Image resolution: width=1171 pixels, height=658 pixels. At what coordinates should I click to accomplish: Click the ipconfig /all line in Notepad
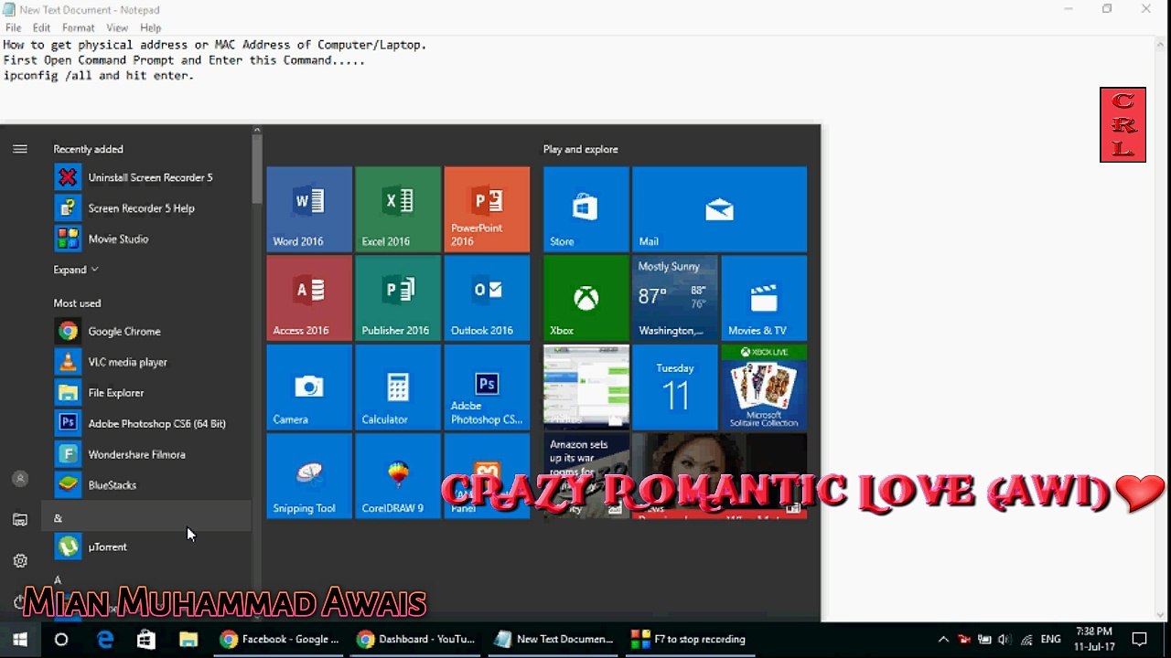99,76
